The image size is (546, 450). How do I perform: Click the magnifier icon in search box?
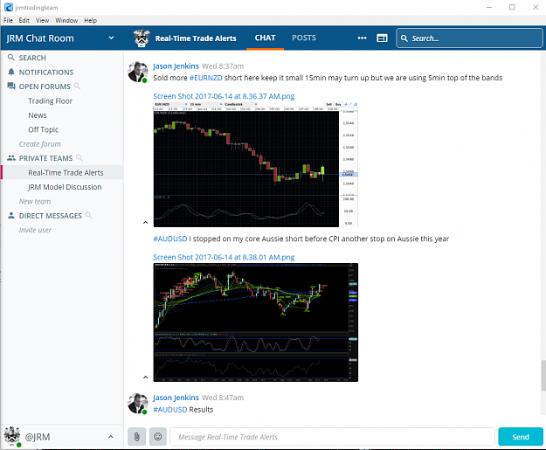pos(404,38)
